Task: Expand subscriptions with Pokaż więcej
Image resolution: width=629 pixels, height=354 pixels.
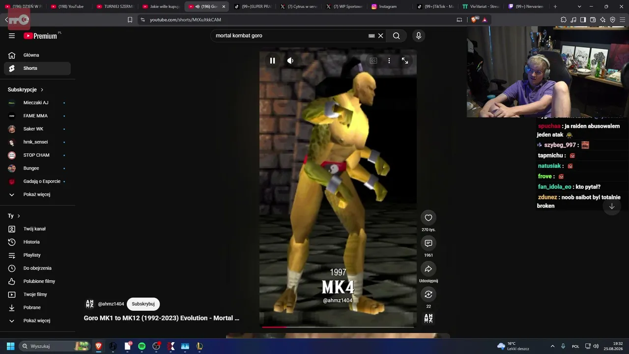Action: click(x=37, y=195)
